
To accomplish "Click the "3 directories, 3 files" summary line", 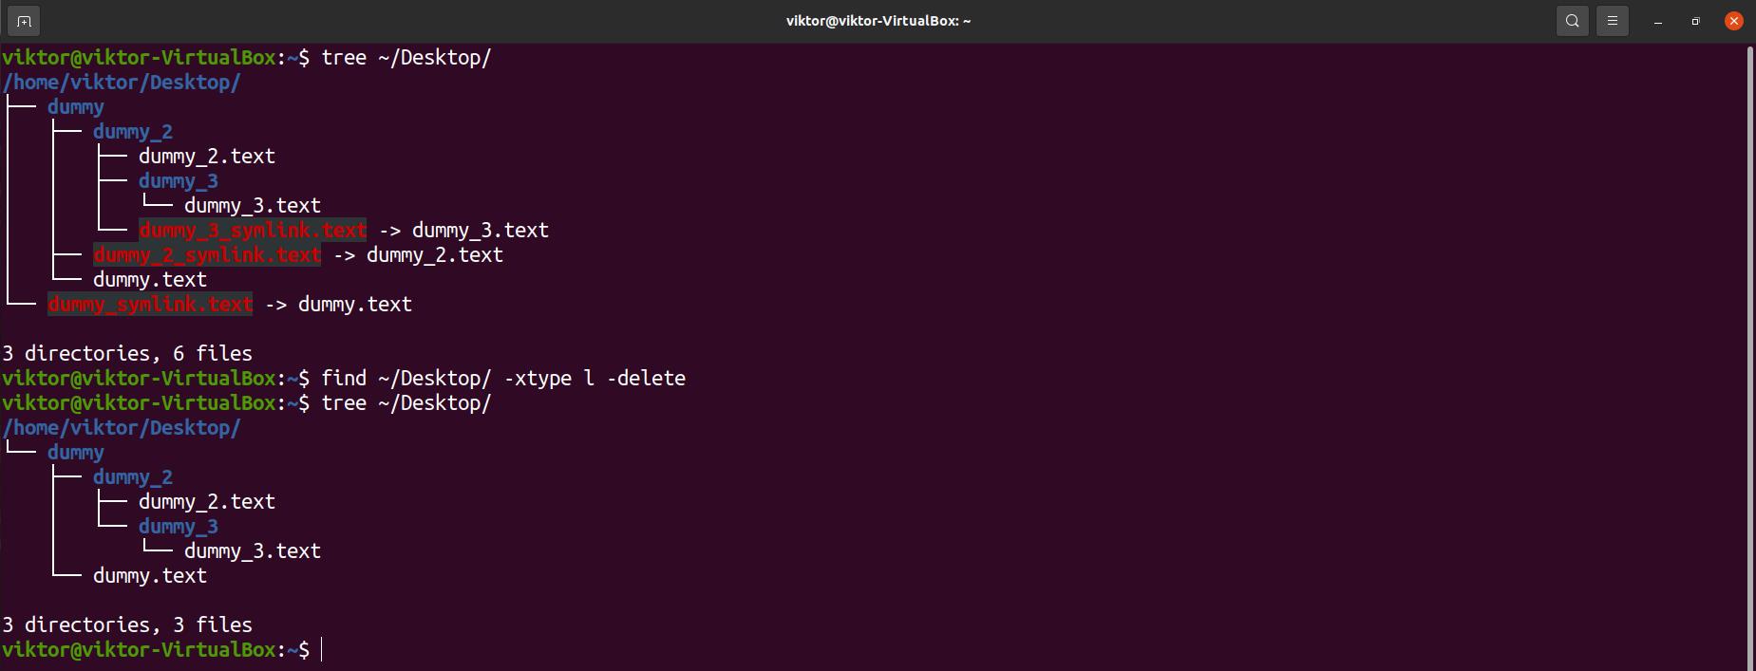I will click(x=127, y=624).
